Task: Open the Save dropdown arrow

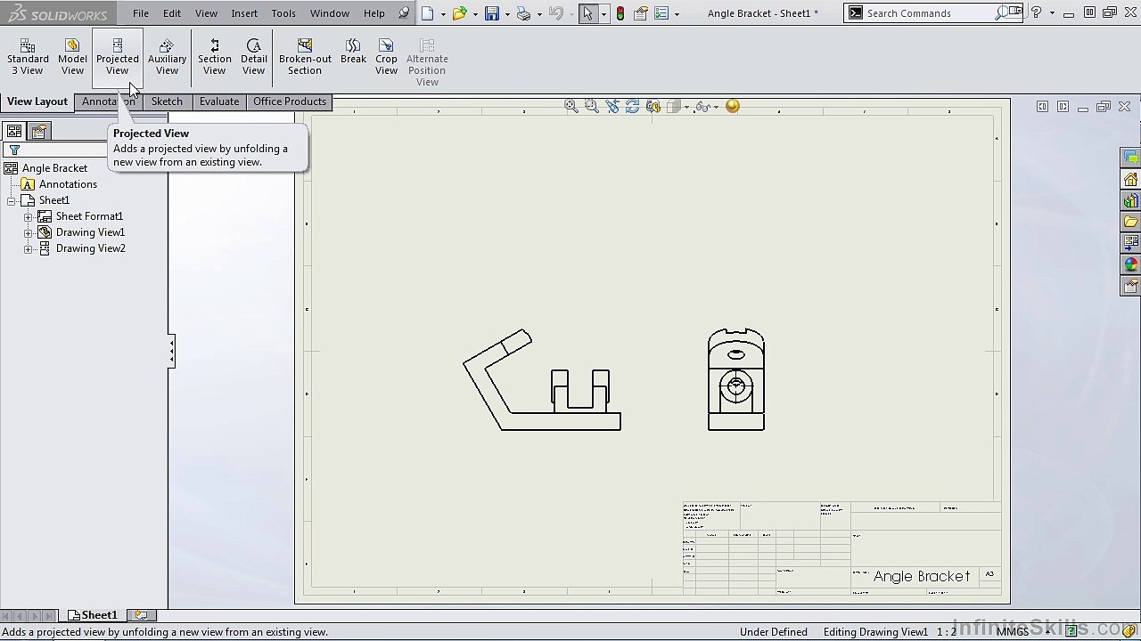Action: 506,14
